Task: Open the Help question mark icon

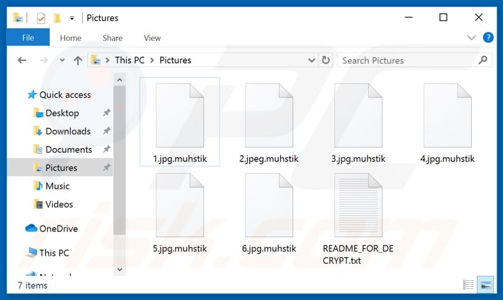Action: pos(488,37)
